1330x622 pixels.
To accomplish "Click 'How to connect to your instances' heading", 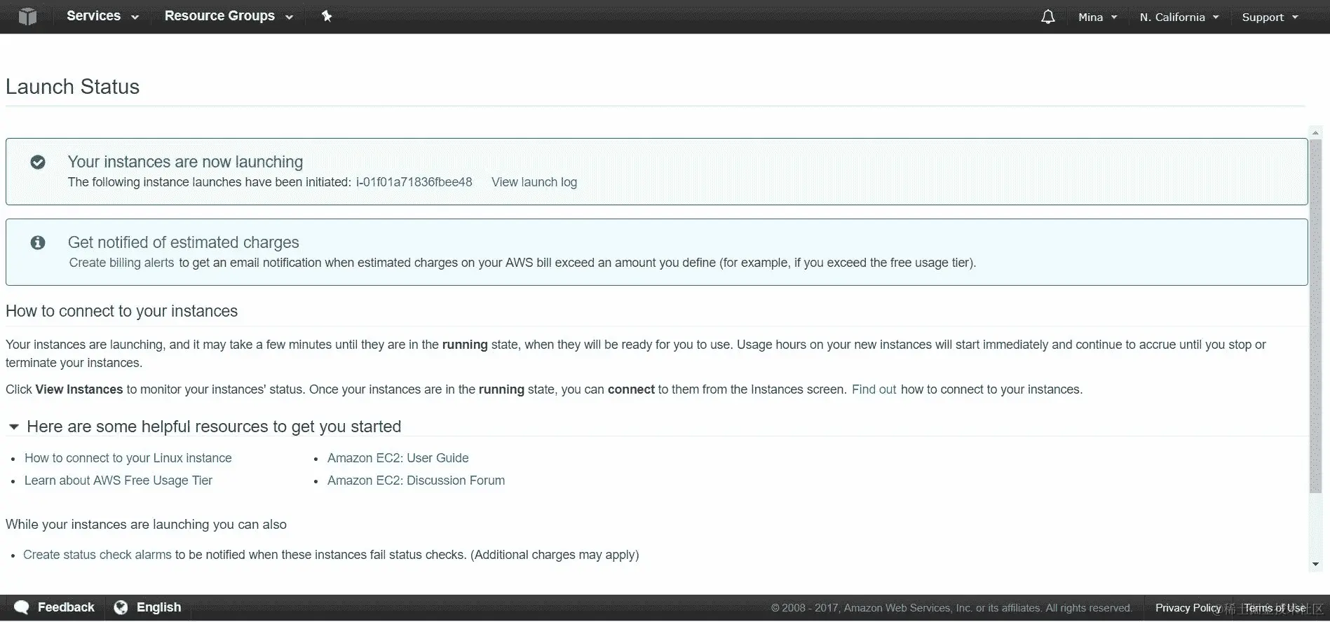I will click(122, 311).
